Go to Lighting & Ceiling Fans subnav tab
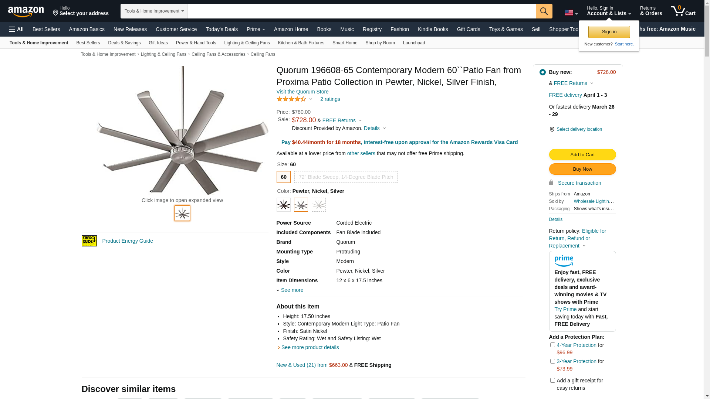The width and height of the screenshot is (710, 399). point(247,43)
